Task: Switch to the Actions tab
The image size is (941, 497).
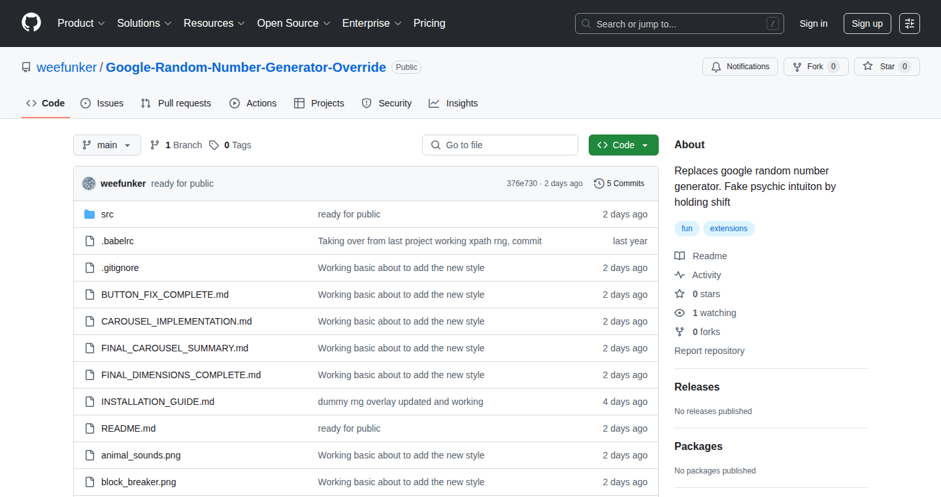Action: pos(253,103)
